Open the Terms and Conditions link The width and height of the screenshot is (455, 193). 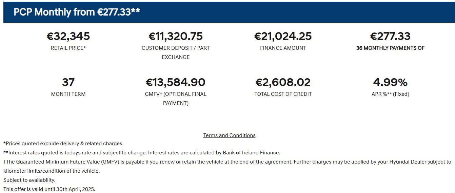tap(229, 135)
